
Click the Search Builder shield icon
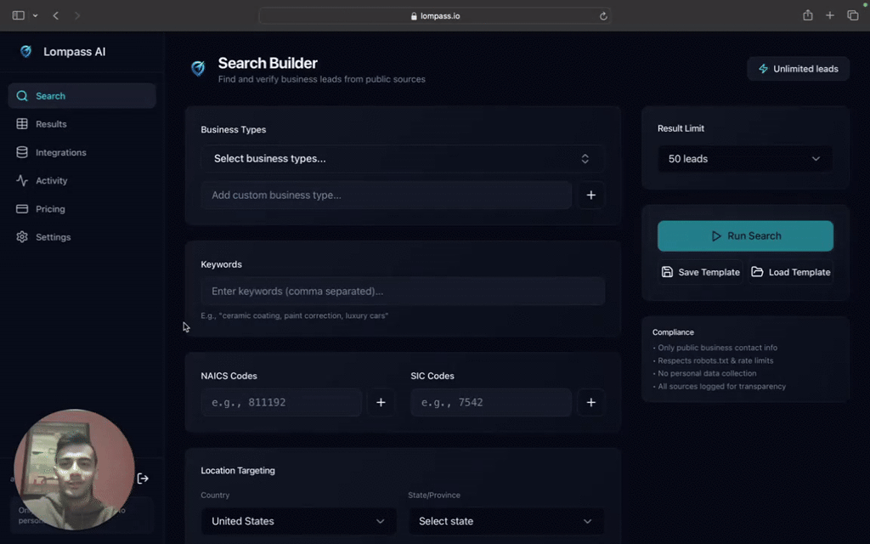(198, 68)
